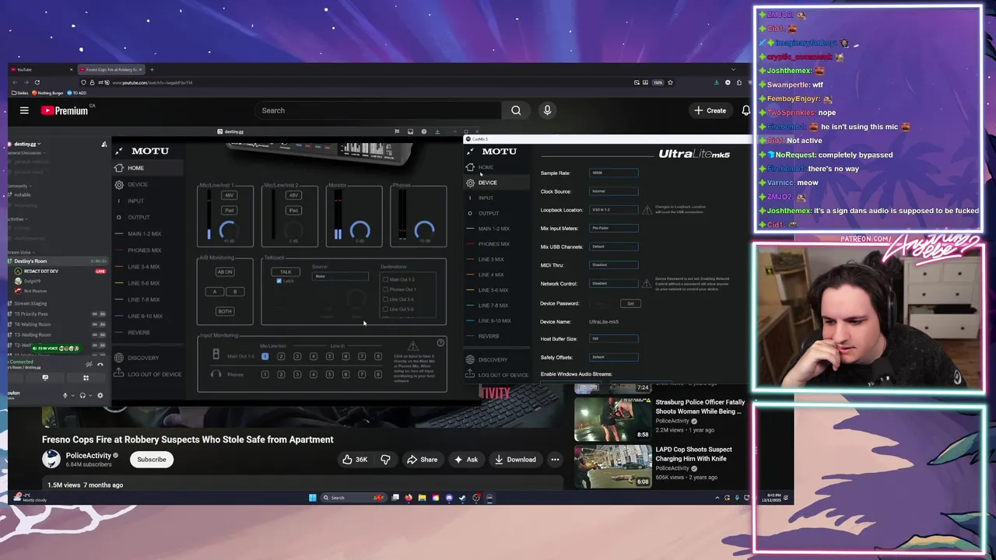Toggle 48V on Mic/Line/Inst 2
This screenshot has height=560, width=996.
click(293, 196)
